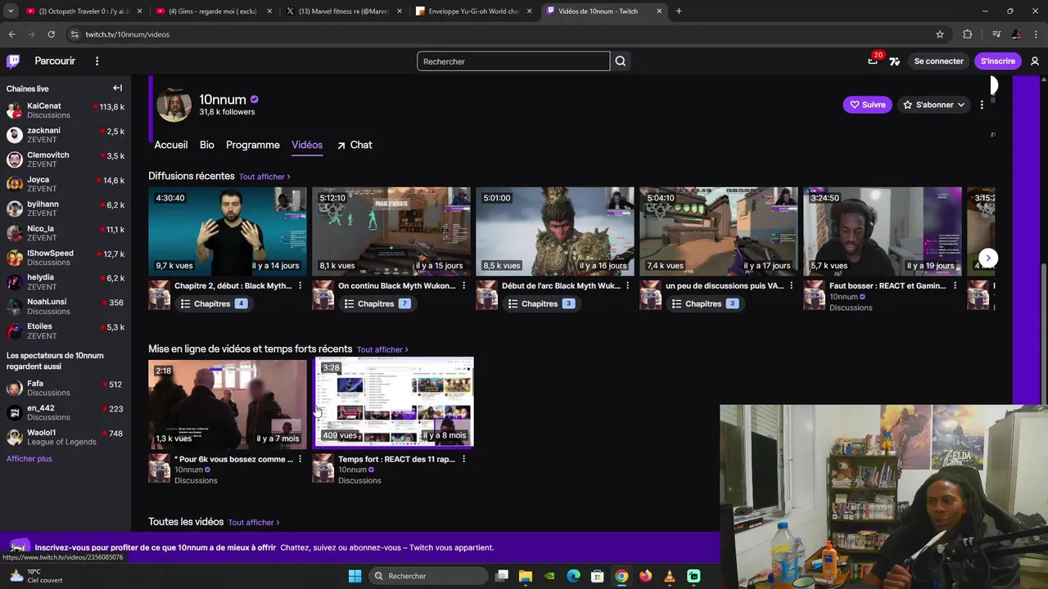Expand Chapitres for Chapitre 2 Black Myth
Image resolution: width=1048 pixels, height=589 pixels.
pos(213,303)
